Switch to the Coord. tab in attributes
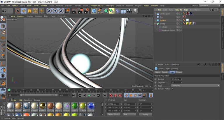 165,72
